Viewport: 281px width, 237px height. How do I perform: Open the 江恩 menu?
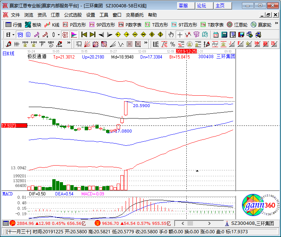pos(55,15)
